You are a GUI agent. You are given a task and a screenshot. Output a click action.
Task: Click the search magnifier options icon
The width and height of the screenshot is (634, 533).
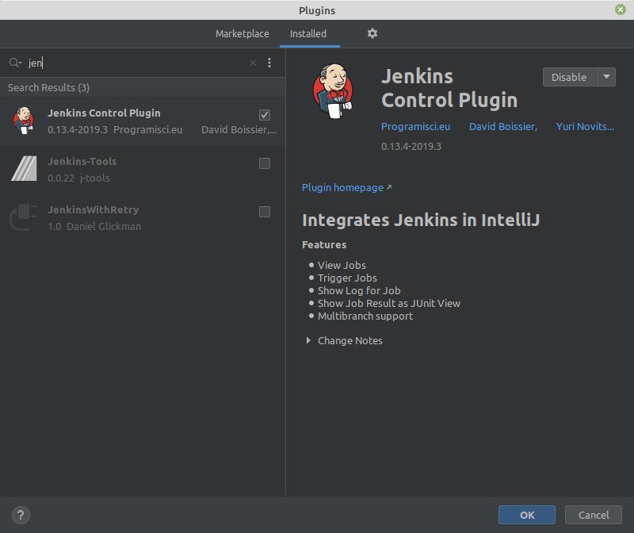15,63
